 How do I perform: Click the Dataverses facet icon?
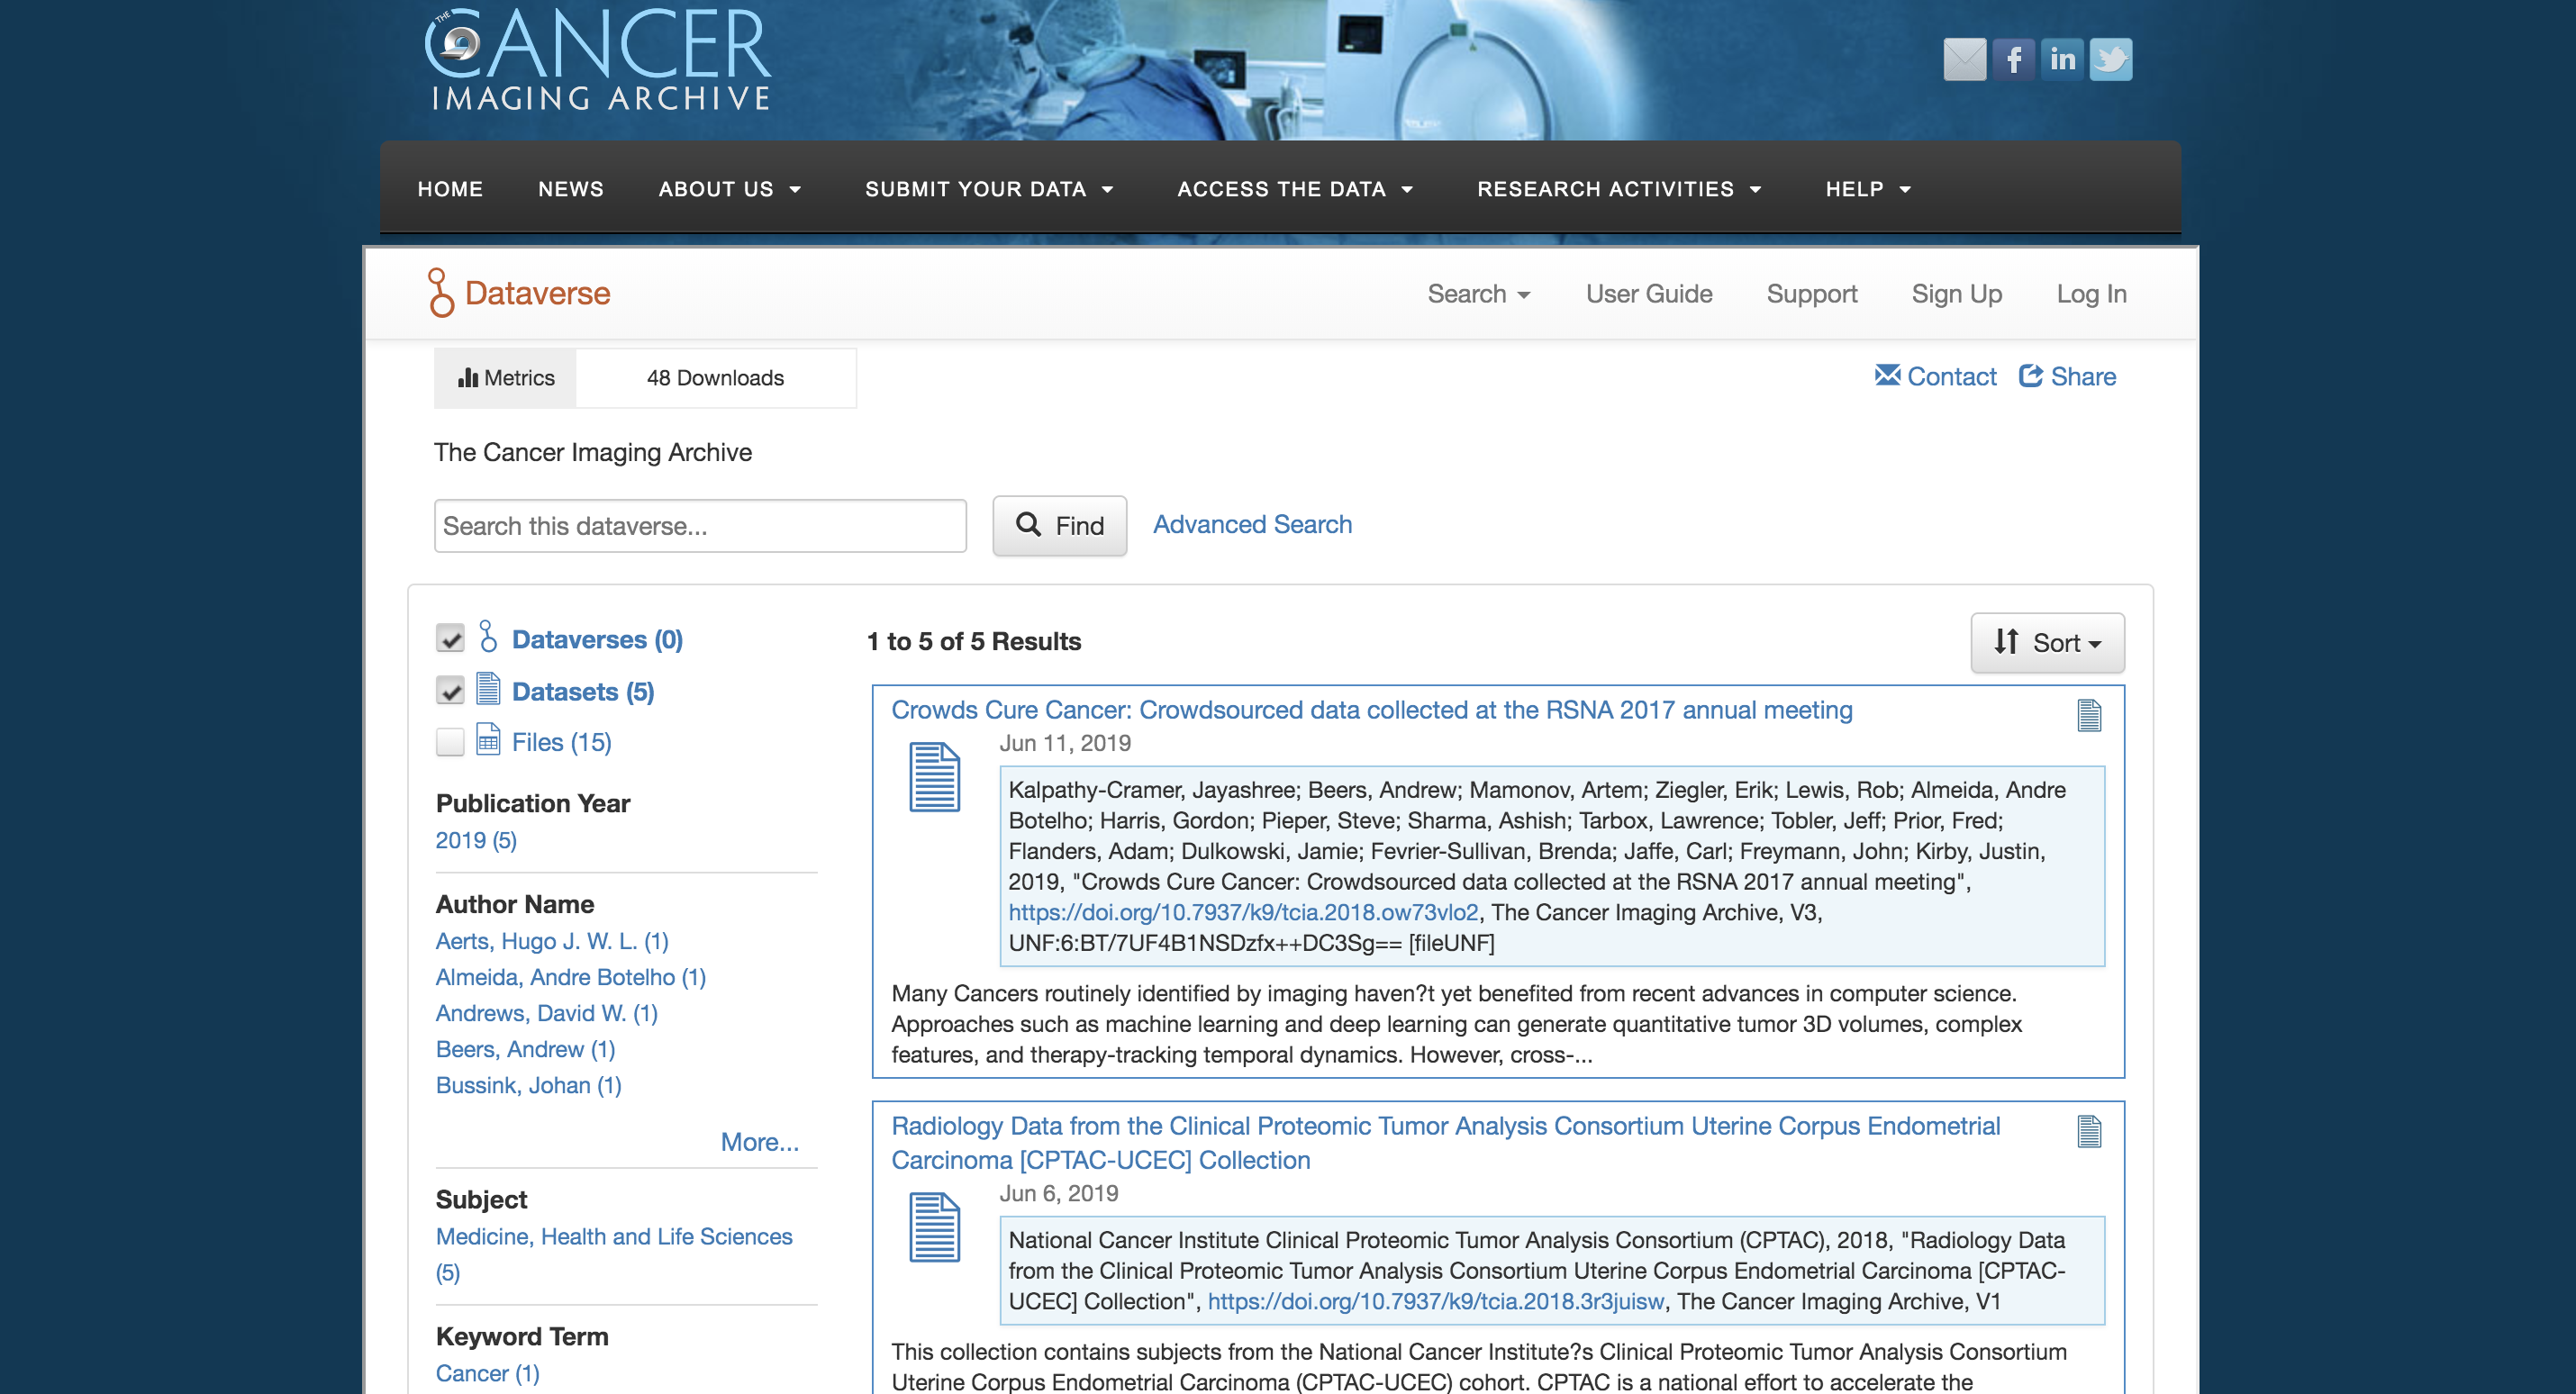coord(488,637)
